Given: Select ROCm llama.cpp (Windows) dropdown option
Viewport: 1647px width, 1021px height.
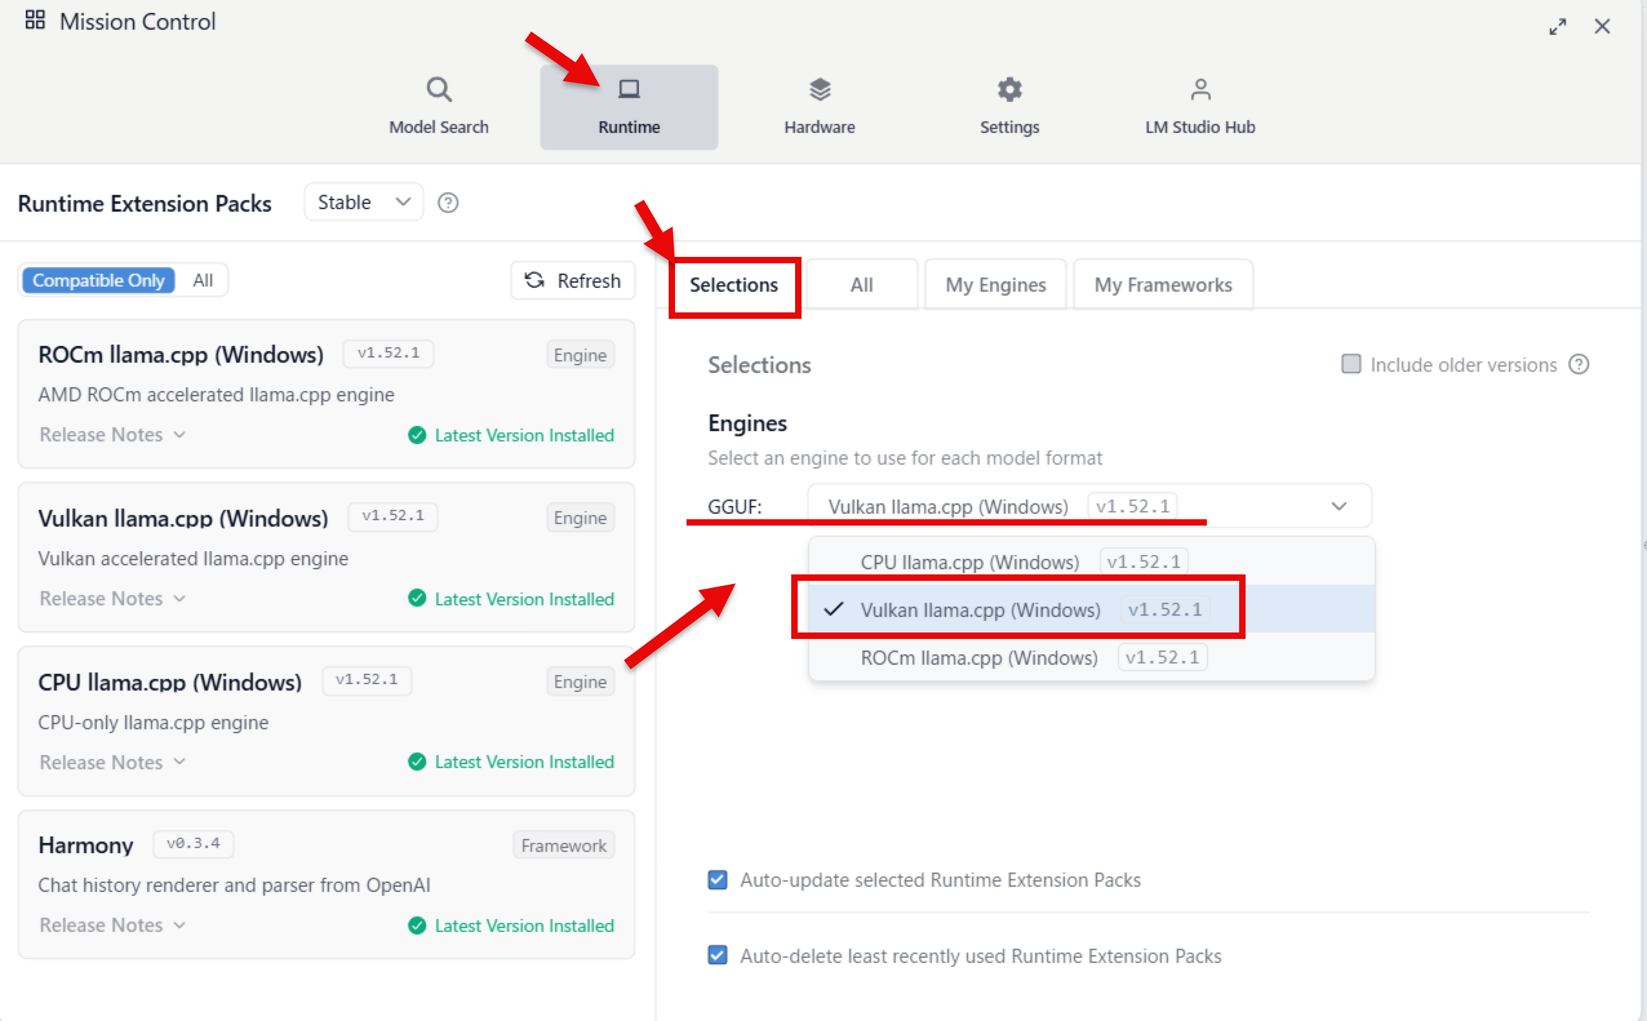Looking at the screenshot, I should [x=978, y=658].
